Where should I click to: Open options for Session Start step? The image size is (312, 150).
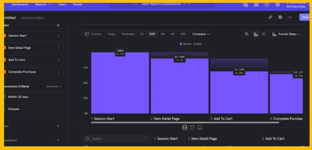pos(58,35)
